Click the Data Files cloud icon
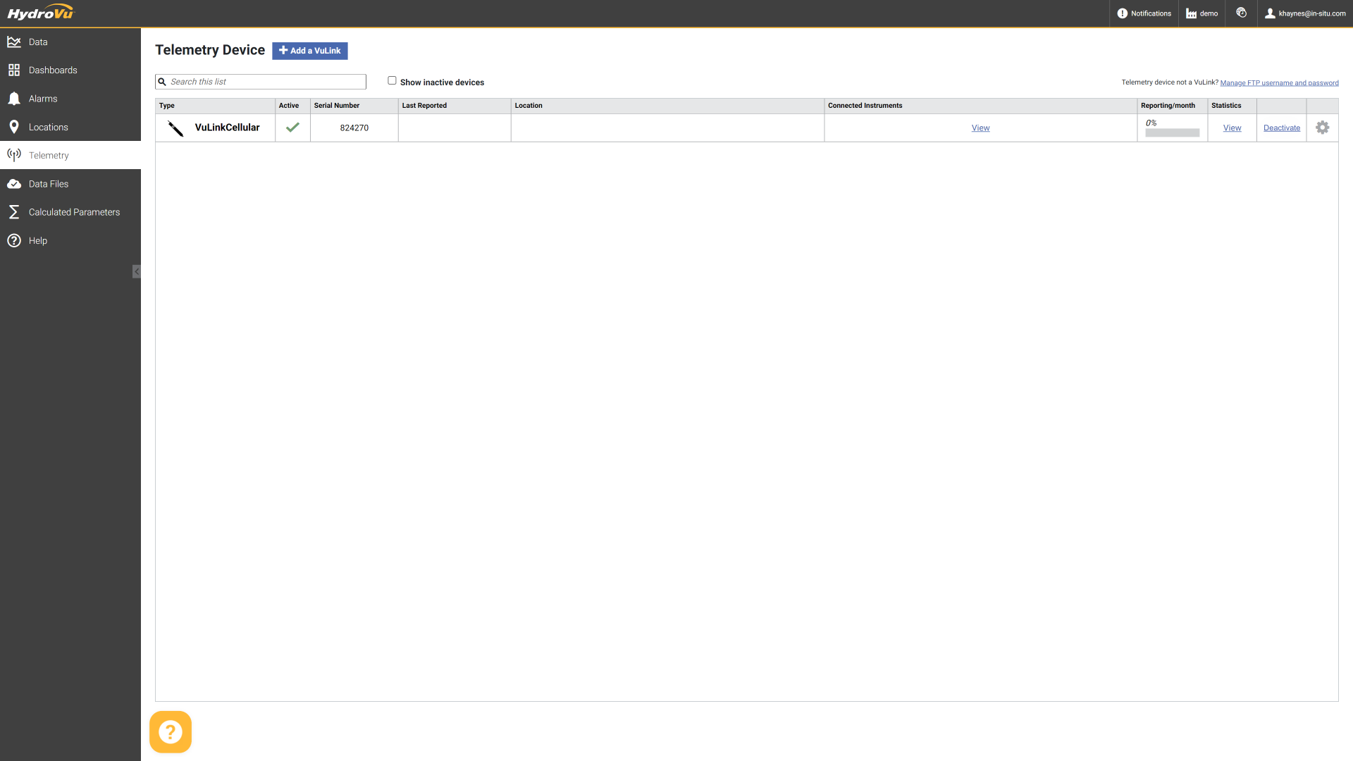 point(14,184)
